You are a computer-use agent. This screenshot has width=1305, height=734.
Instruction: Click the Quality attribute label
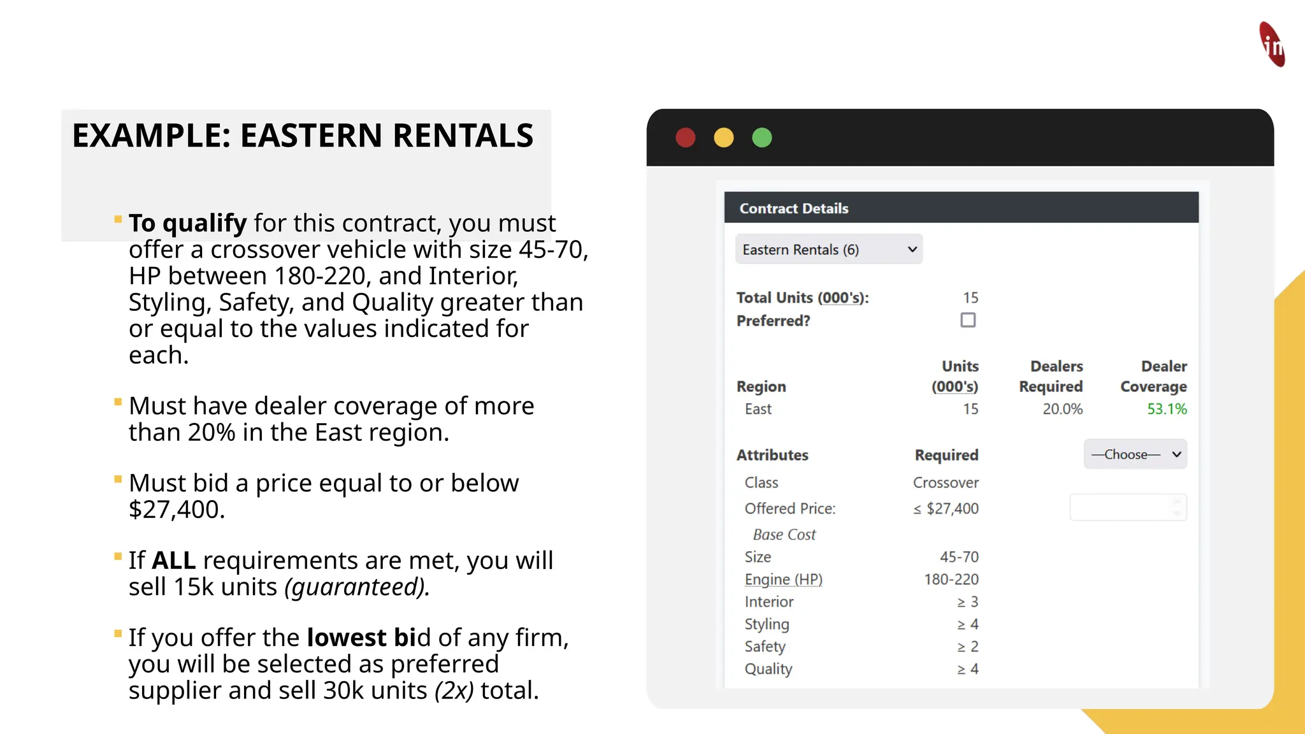(x=768, y=669)
